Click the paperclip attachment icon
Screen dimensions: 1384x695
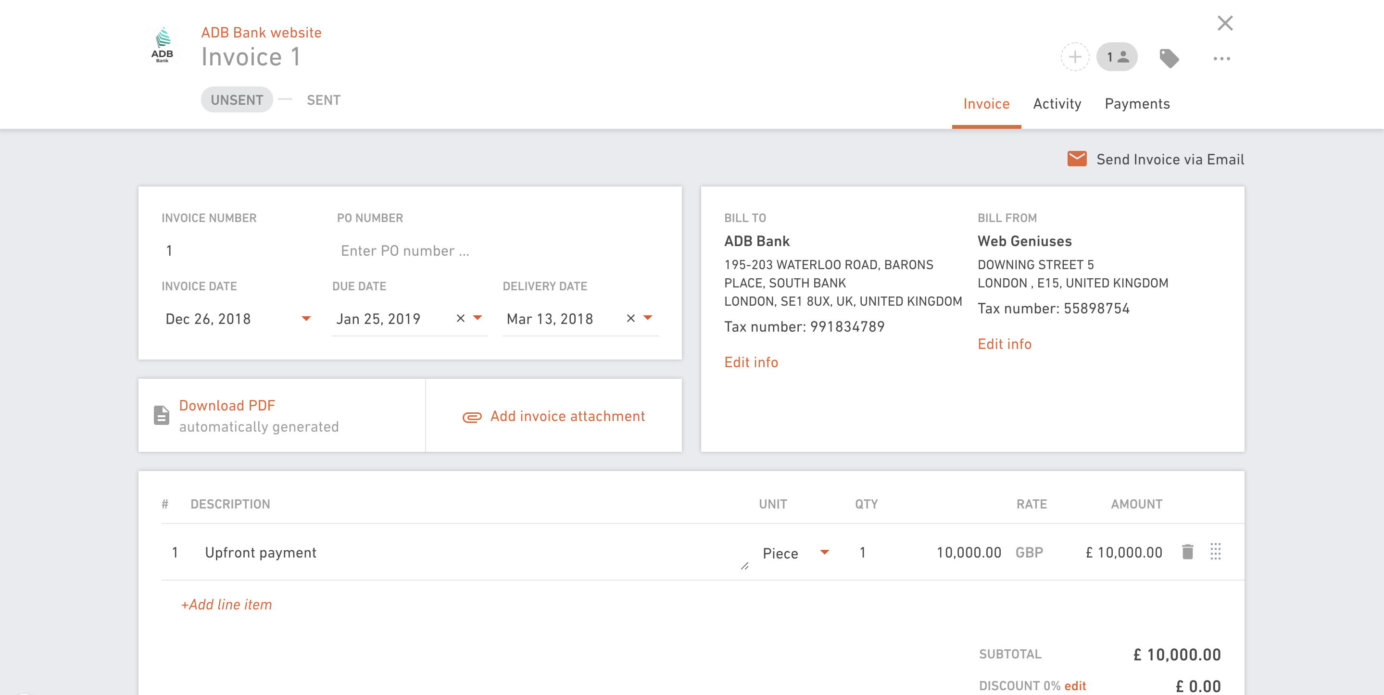click(x=472, y=417)
